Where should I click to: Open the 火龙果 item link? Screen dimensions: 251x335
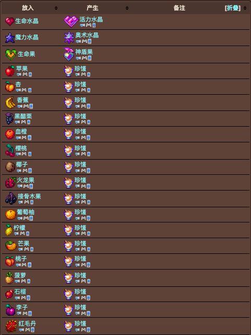pos(26,180)
